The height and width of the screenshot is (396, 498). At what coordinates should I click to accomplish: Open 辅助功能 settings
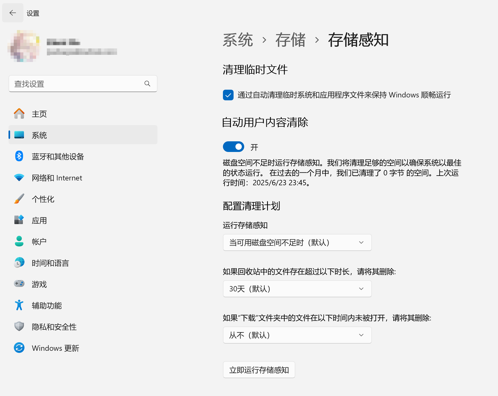pos(83,305)
